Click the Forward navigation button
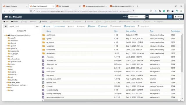Image resolution: width=186 pixels, height=105 pixels. (81, 26)
